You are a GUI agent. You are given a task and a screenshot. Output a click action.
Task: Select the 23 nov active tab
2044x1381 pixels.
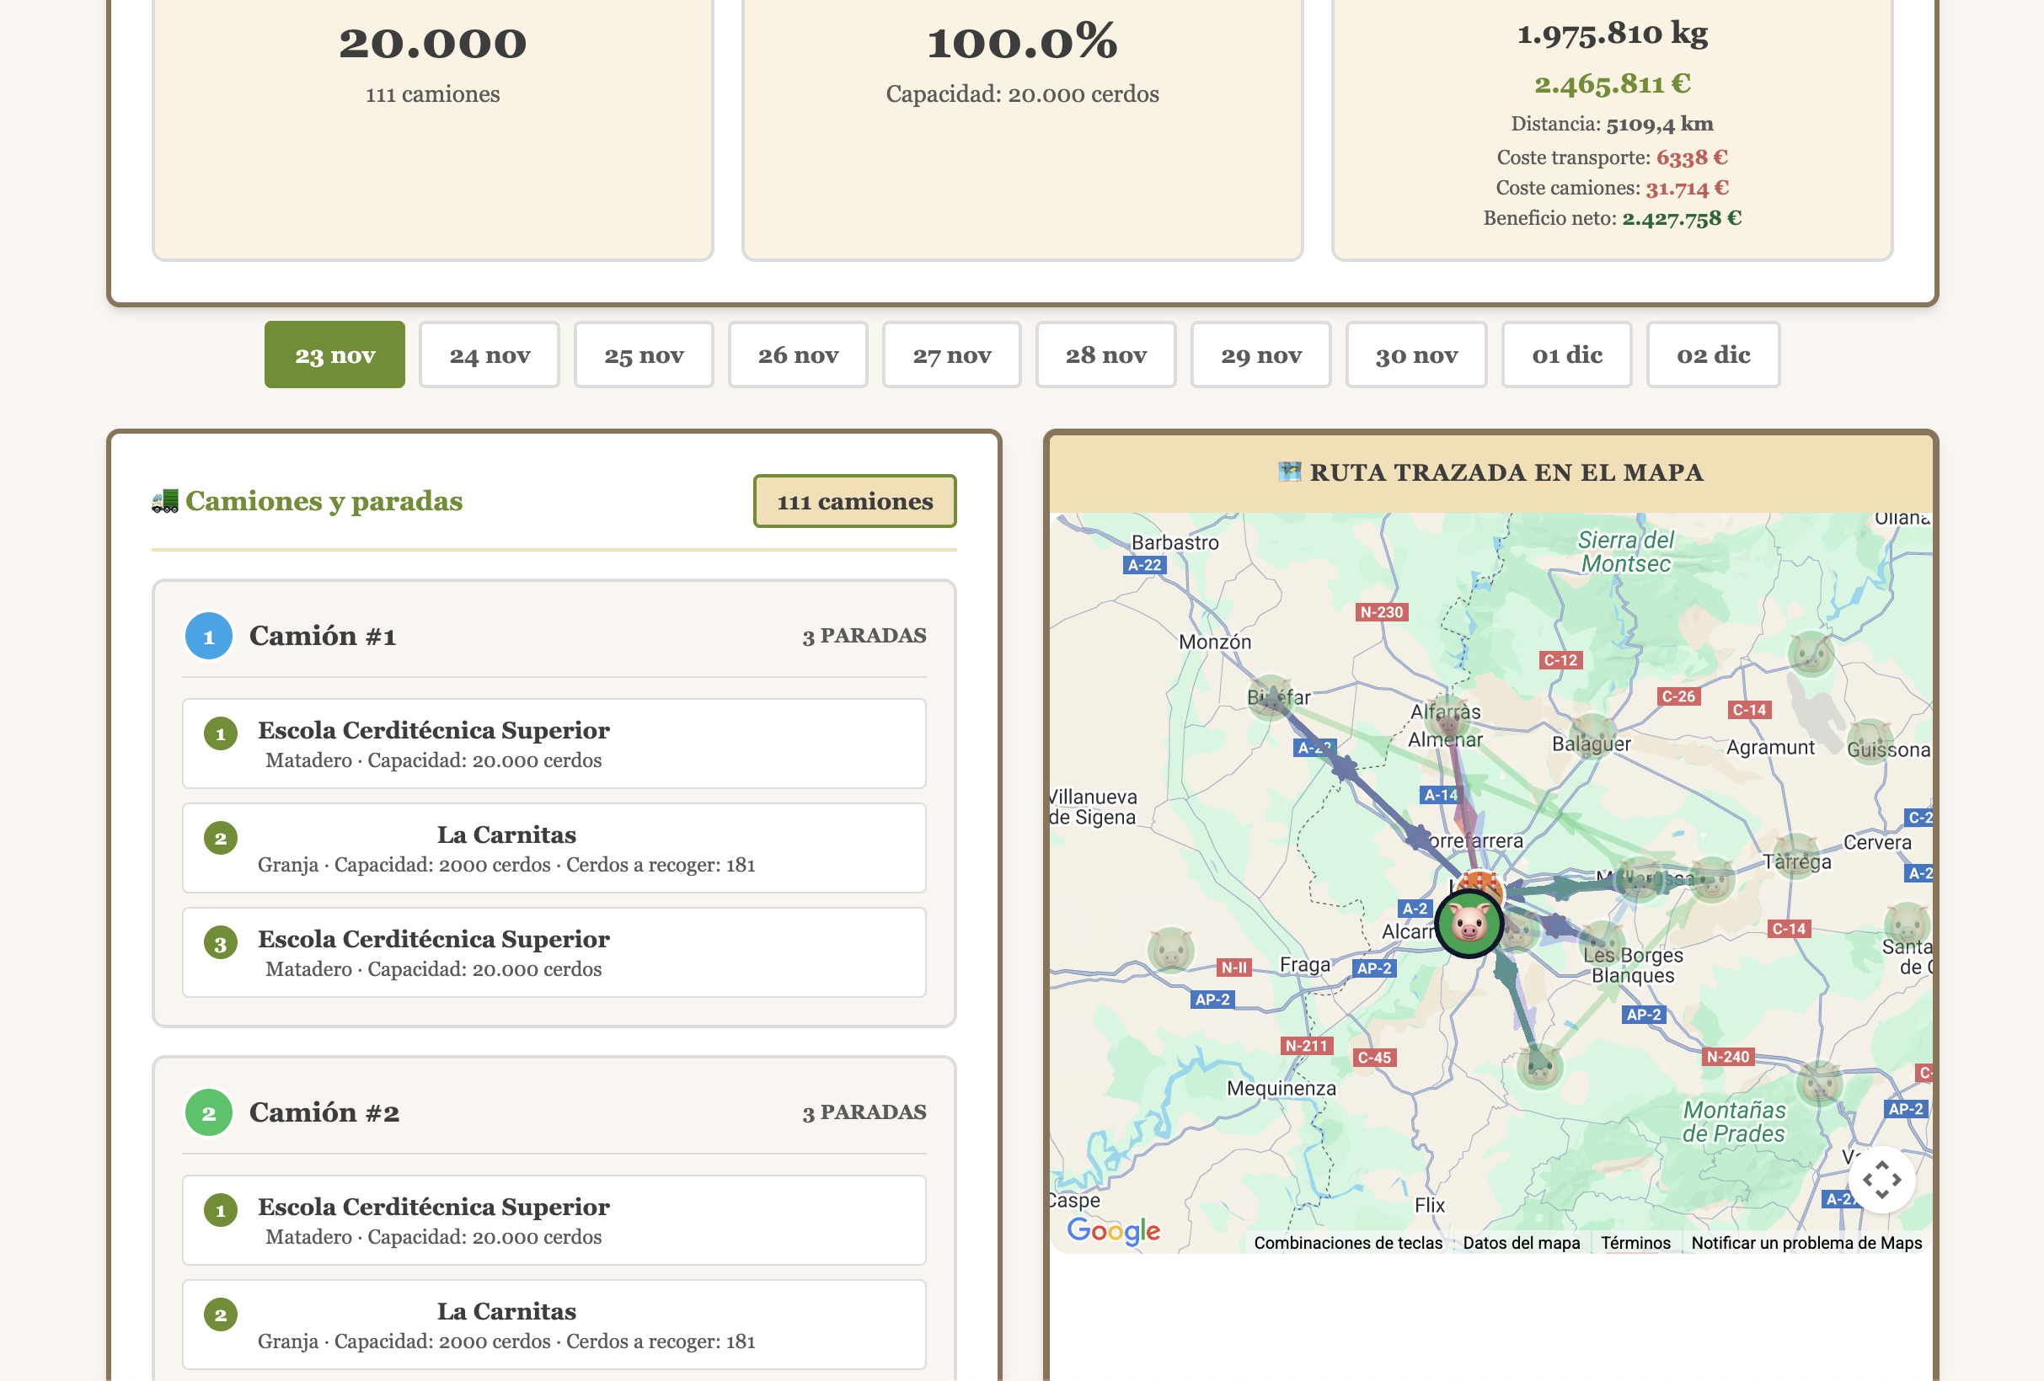[x=334, y=355]
